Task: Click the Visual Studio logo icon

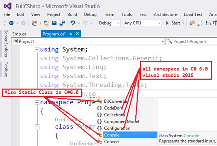Action: point(8,6)
